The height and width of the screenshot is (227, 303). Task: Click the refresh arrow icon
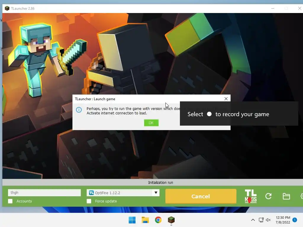point(268,196)
